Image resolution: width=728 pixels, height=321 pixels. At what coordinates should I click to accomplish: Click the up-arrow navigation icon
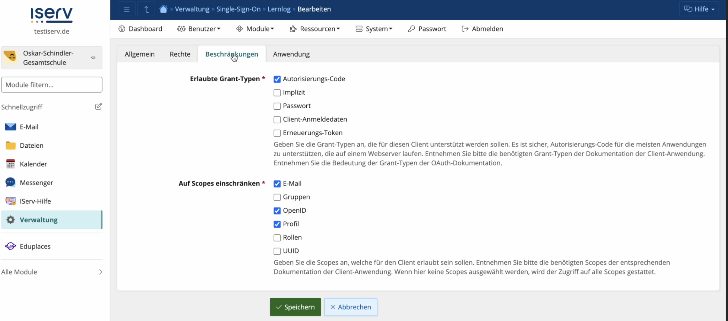[x=146, y=9]
